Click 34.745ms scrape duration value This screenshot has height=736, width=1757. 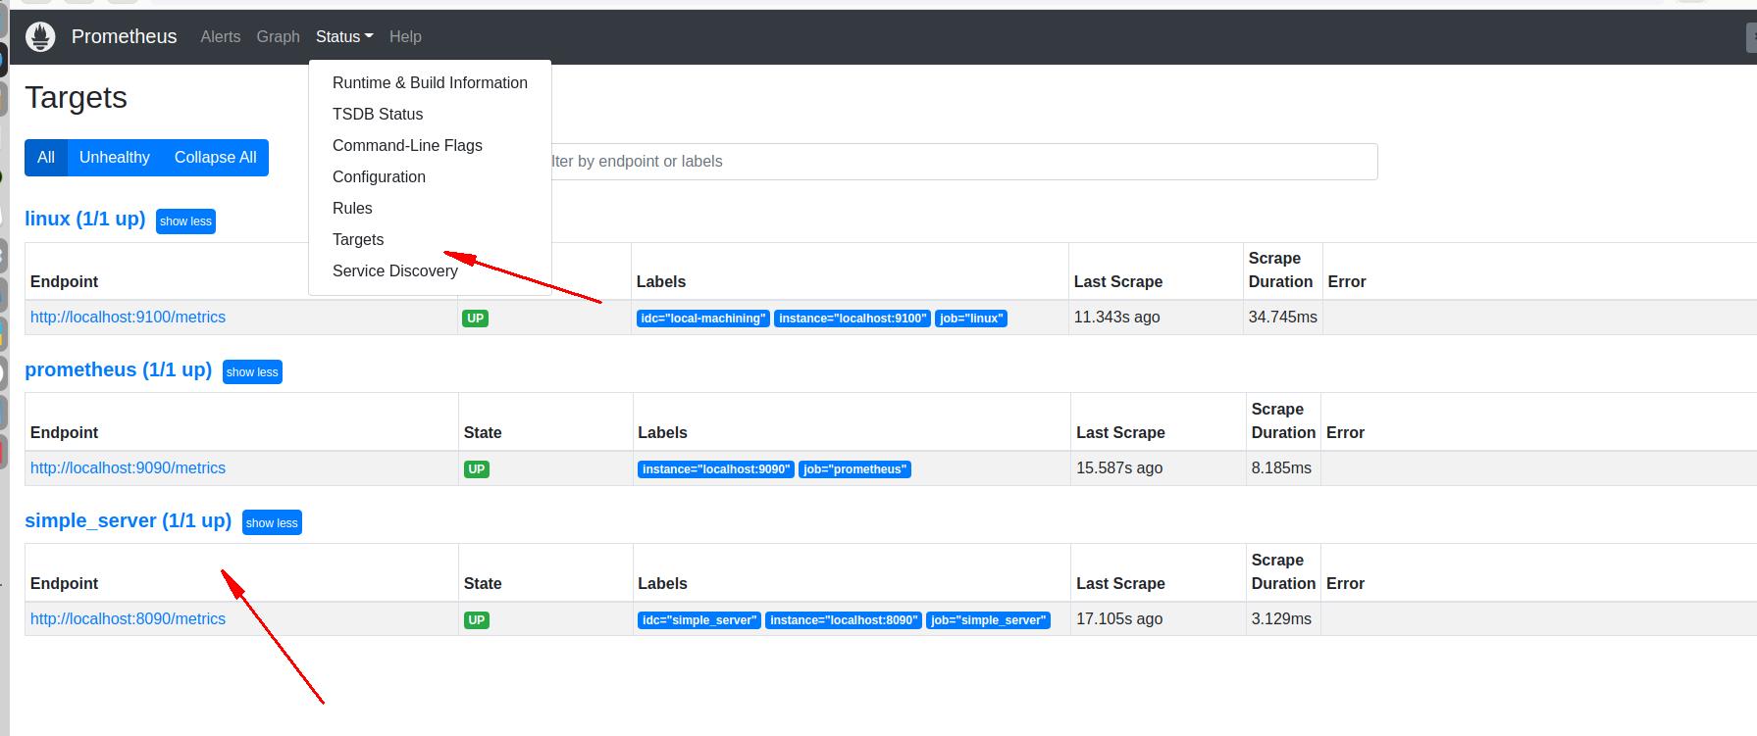point(1283,318)
